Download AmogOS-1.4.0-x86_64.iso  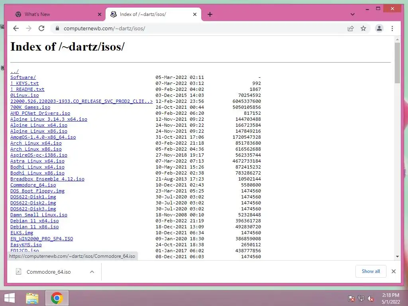click(x=43, y=137)
